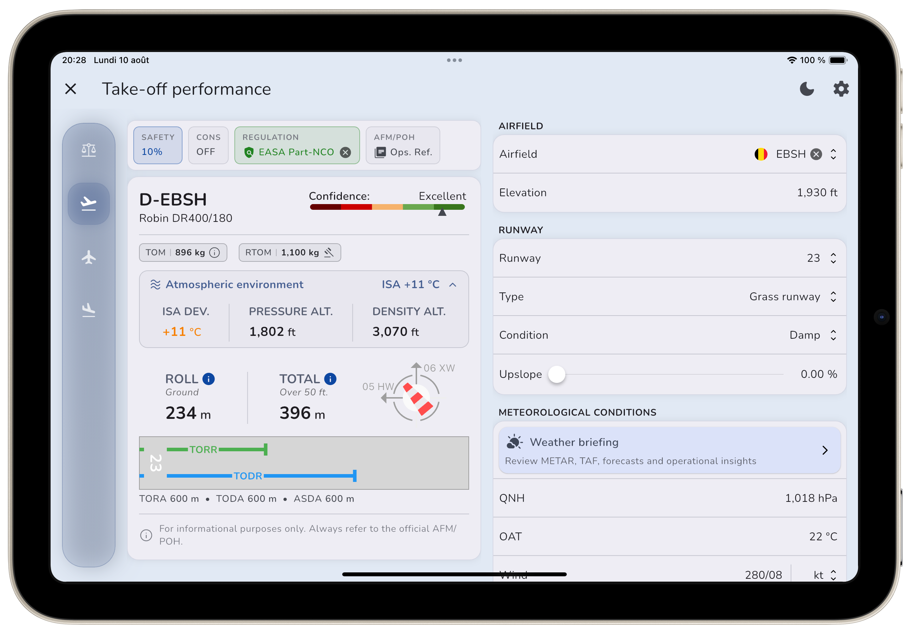Click the 396 m total distance value
The height and width of the screenshot is (634, 909).
coord(302,413)
